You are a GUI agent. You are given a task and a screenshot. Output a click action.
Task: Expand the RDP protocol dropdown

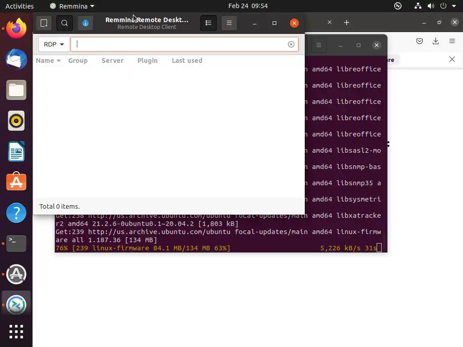54,44
